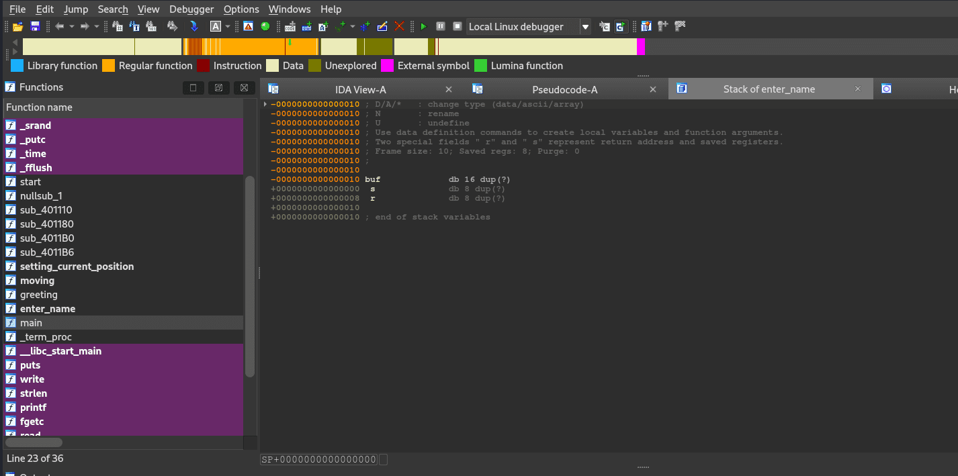This screenshot has width=958, height=476.
Task: Open the Debugger menu
Action: [191, 9]
